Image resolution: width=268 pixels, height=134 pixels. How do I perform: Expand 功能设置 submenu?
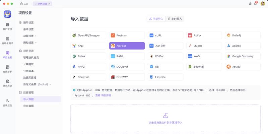30,36
